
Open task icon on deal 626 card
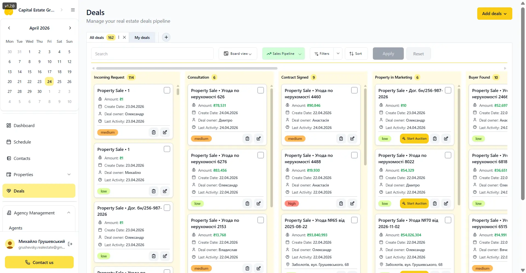[247, 139]
